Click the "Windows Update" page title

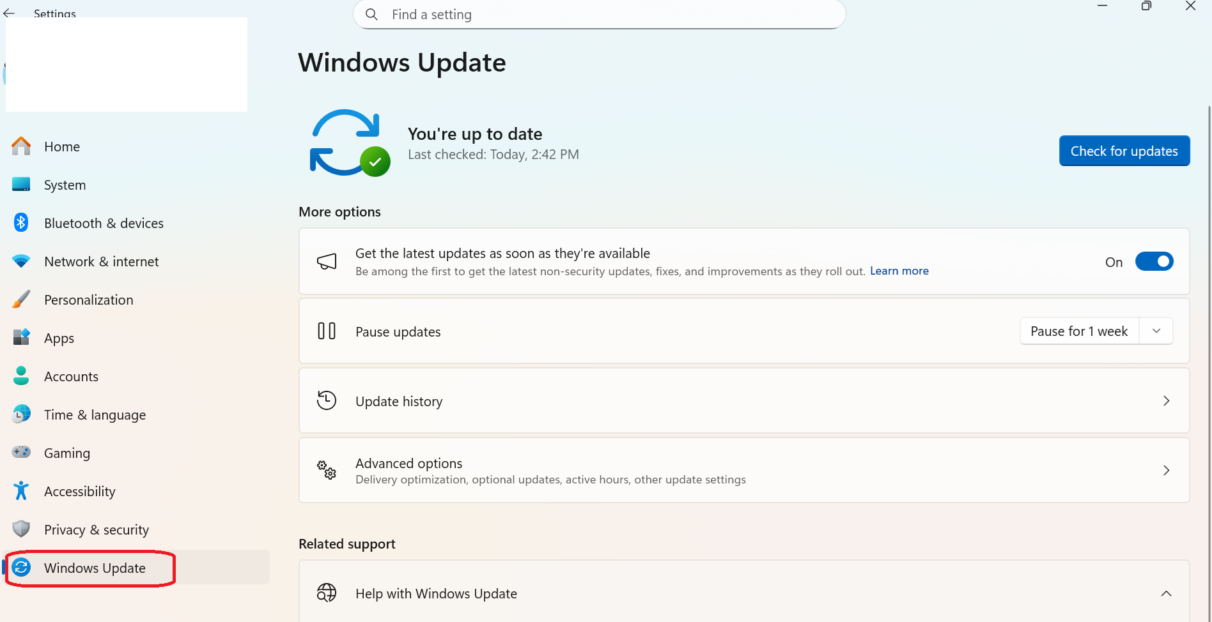[x=402, y=63]
